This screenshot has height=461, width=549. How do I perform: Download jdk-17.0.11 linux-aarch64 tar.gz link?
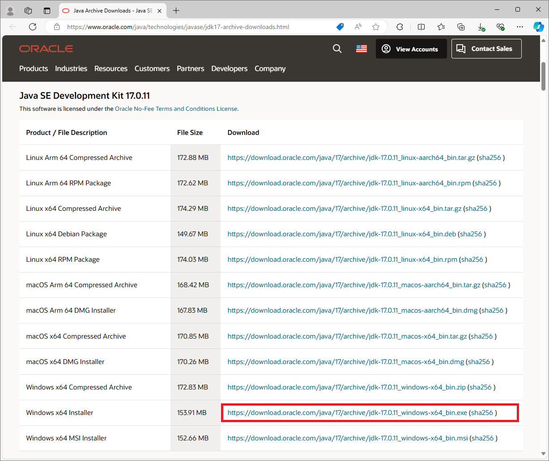point(351,158)
